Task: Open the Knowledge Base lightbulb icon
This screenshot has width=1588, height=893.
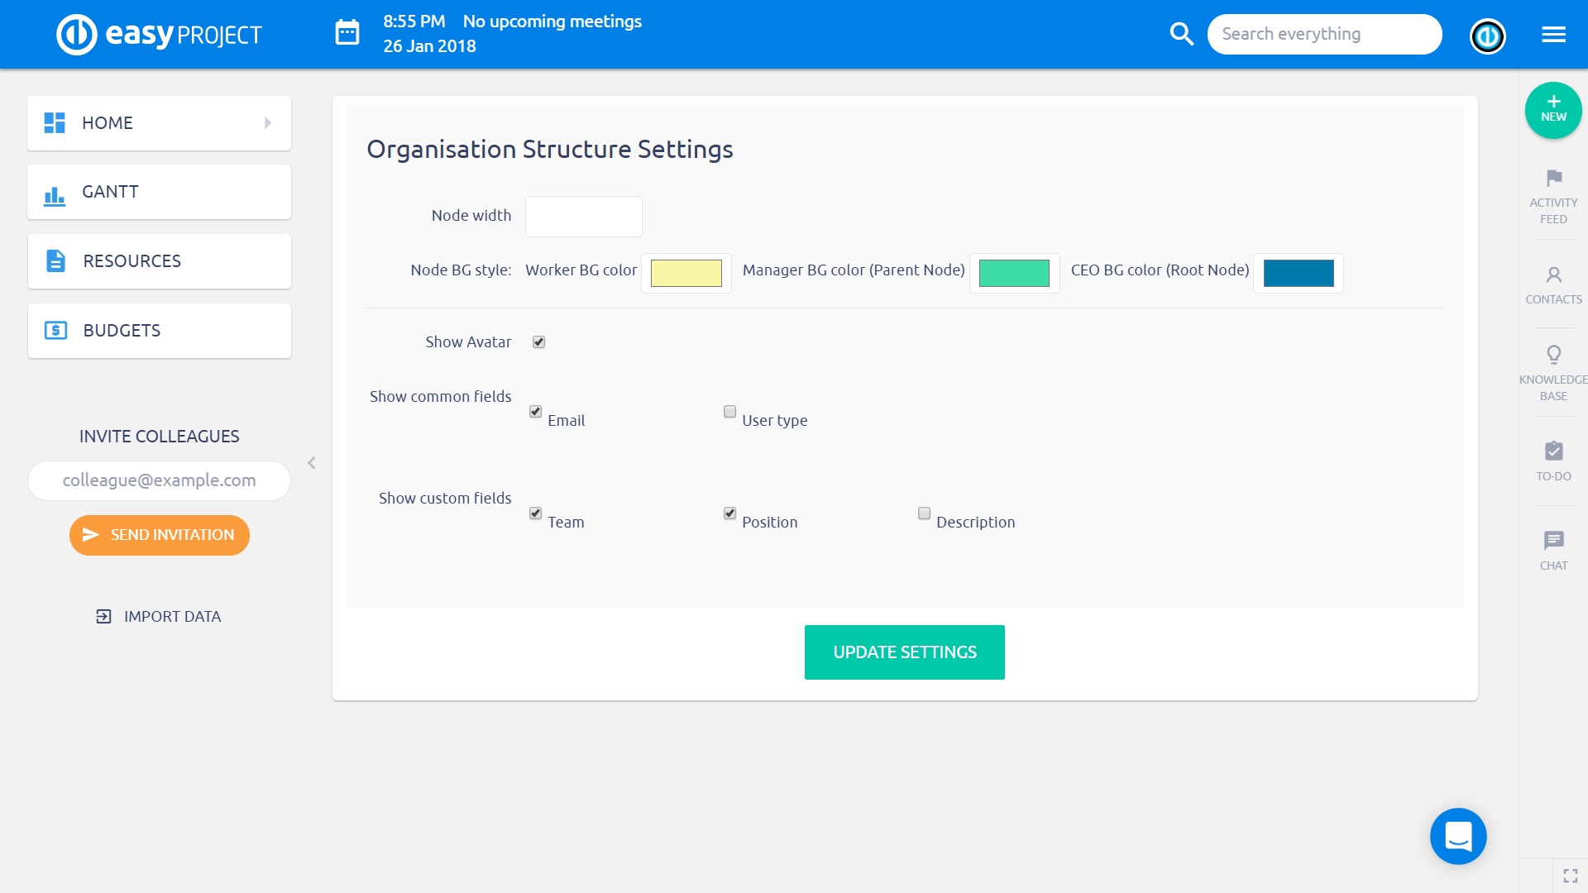Action: [1553, 356]
